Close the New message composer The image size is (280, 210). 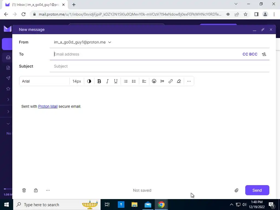(271, 30)
